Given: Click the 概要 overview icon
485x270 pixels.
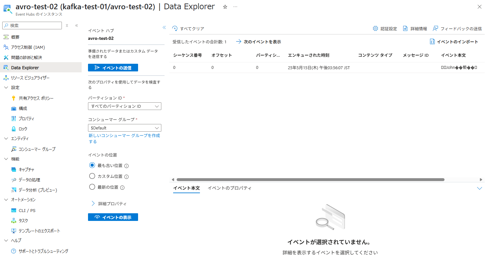Looking at the screenshot, I should pyautogui.click(x=6, y=37).
